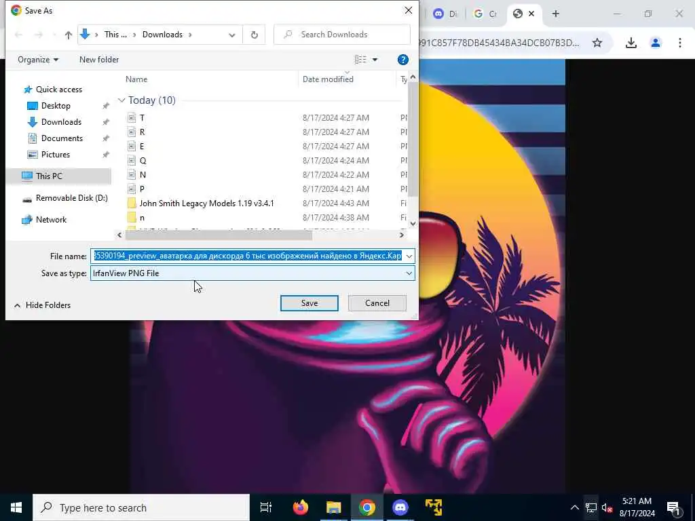This screenshot has width=695, height=521.
Task: Select Documents in the navigation pane
Action: click(62, 138)
